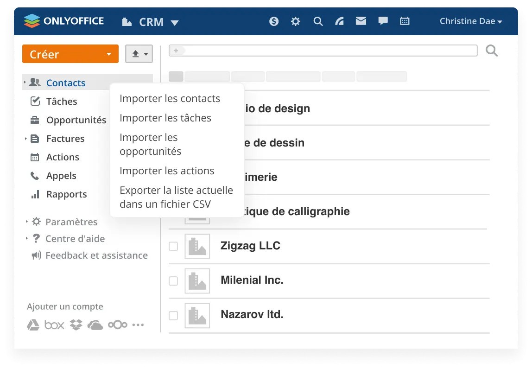Choose Importer les contacts from the menu
532x369 pixels.
coord(170,98)
